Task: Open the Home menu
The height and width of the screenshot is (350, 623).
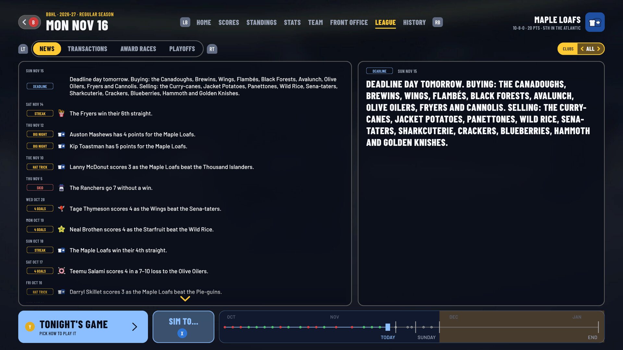Action: [x=204, y=22]
